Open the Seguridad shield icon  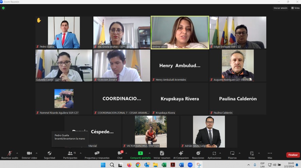click(49, 153)
